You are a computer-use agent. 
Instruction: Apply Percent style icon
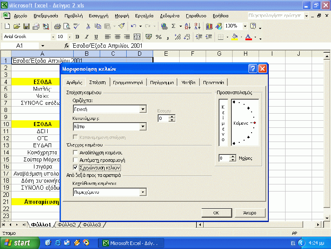[x=158, y=37]
